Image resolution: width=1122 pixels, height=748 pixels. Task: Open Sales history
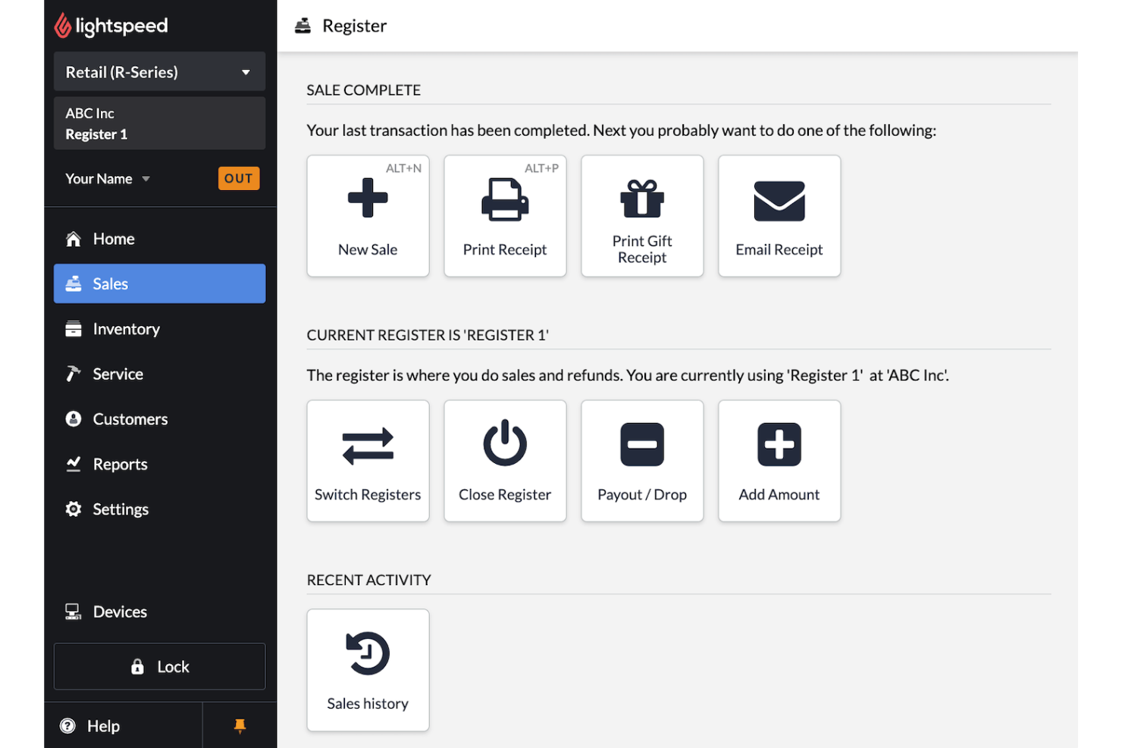tap(368, 670)
